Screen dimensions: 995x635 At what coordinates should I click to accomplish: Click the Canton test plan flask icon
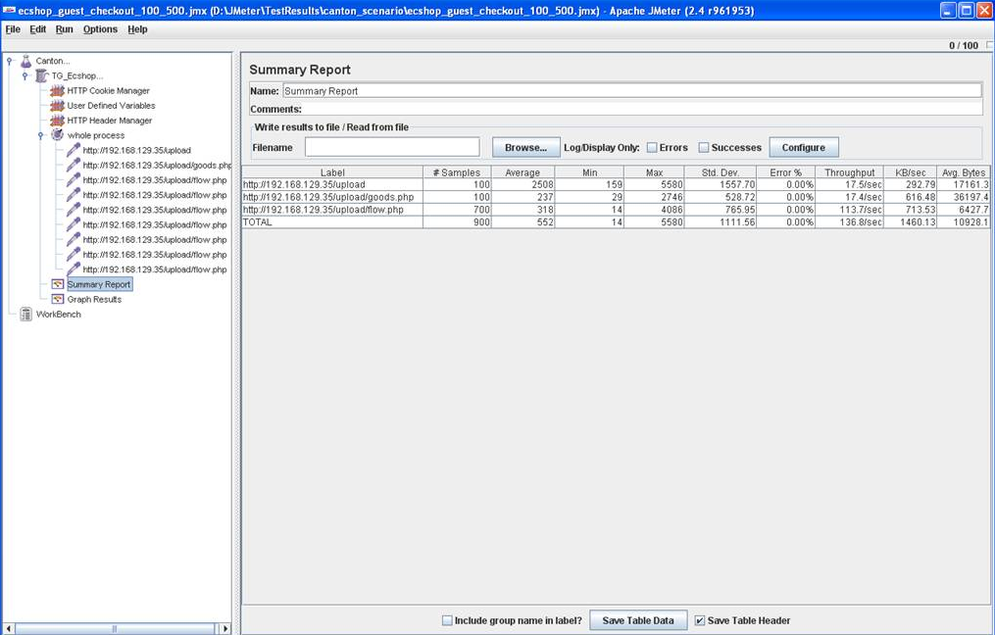(x=26, y=61)
